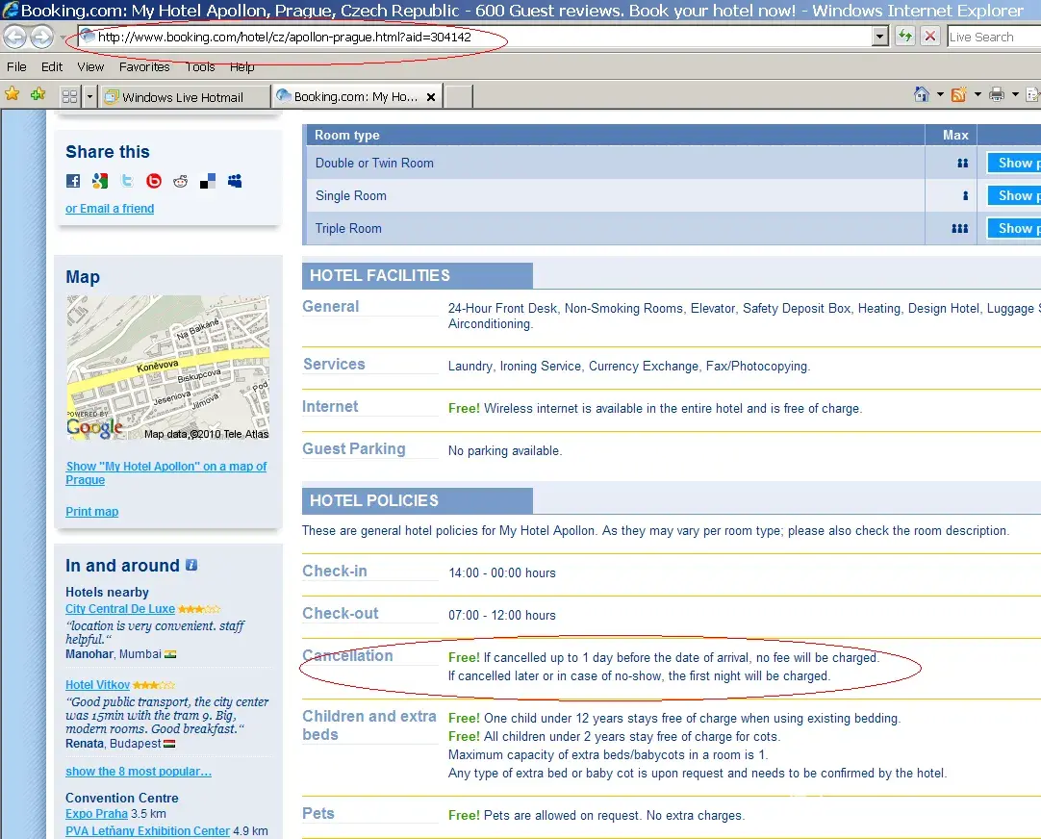Click the Google map thumbnail
This screenshot has height=839, width=1041.
pos(167,368)
